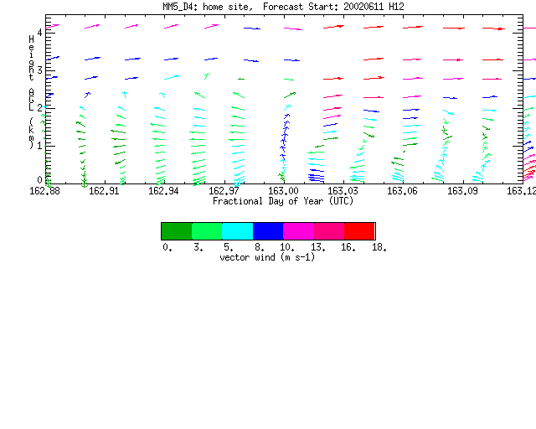Select the 163.03 time axis label
Viewport: 536px width, 429px height.
click(343, 191)
